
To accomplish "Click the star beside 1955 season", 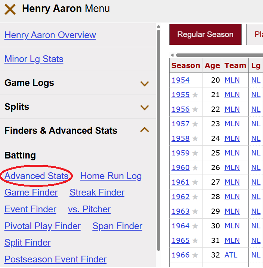I will coord(195,95).
